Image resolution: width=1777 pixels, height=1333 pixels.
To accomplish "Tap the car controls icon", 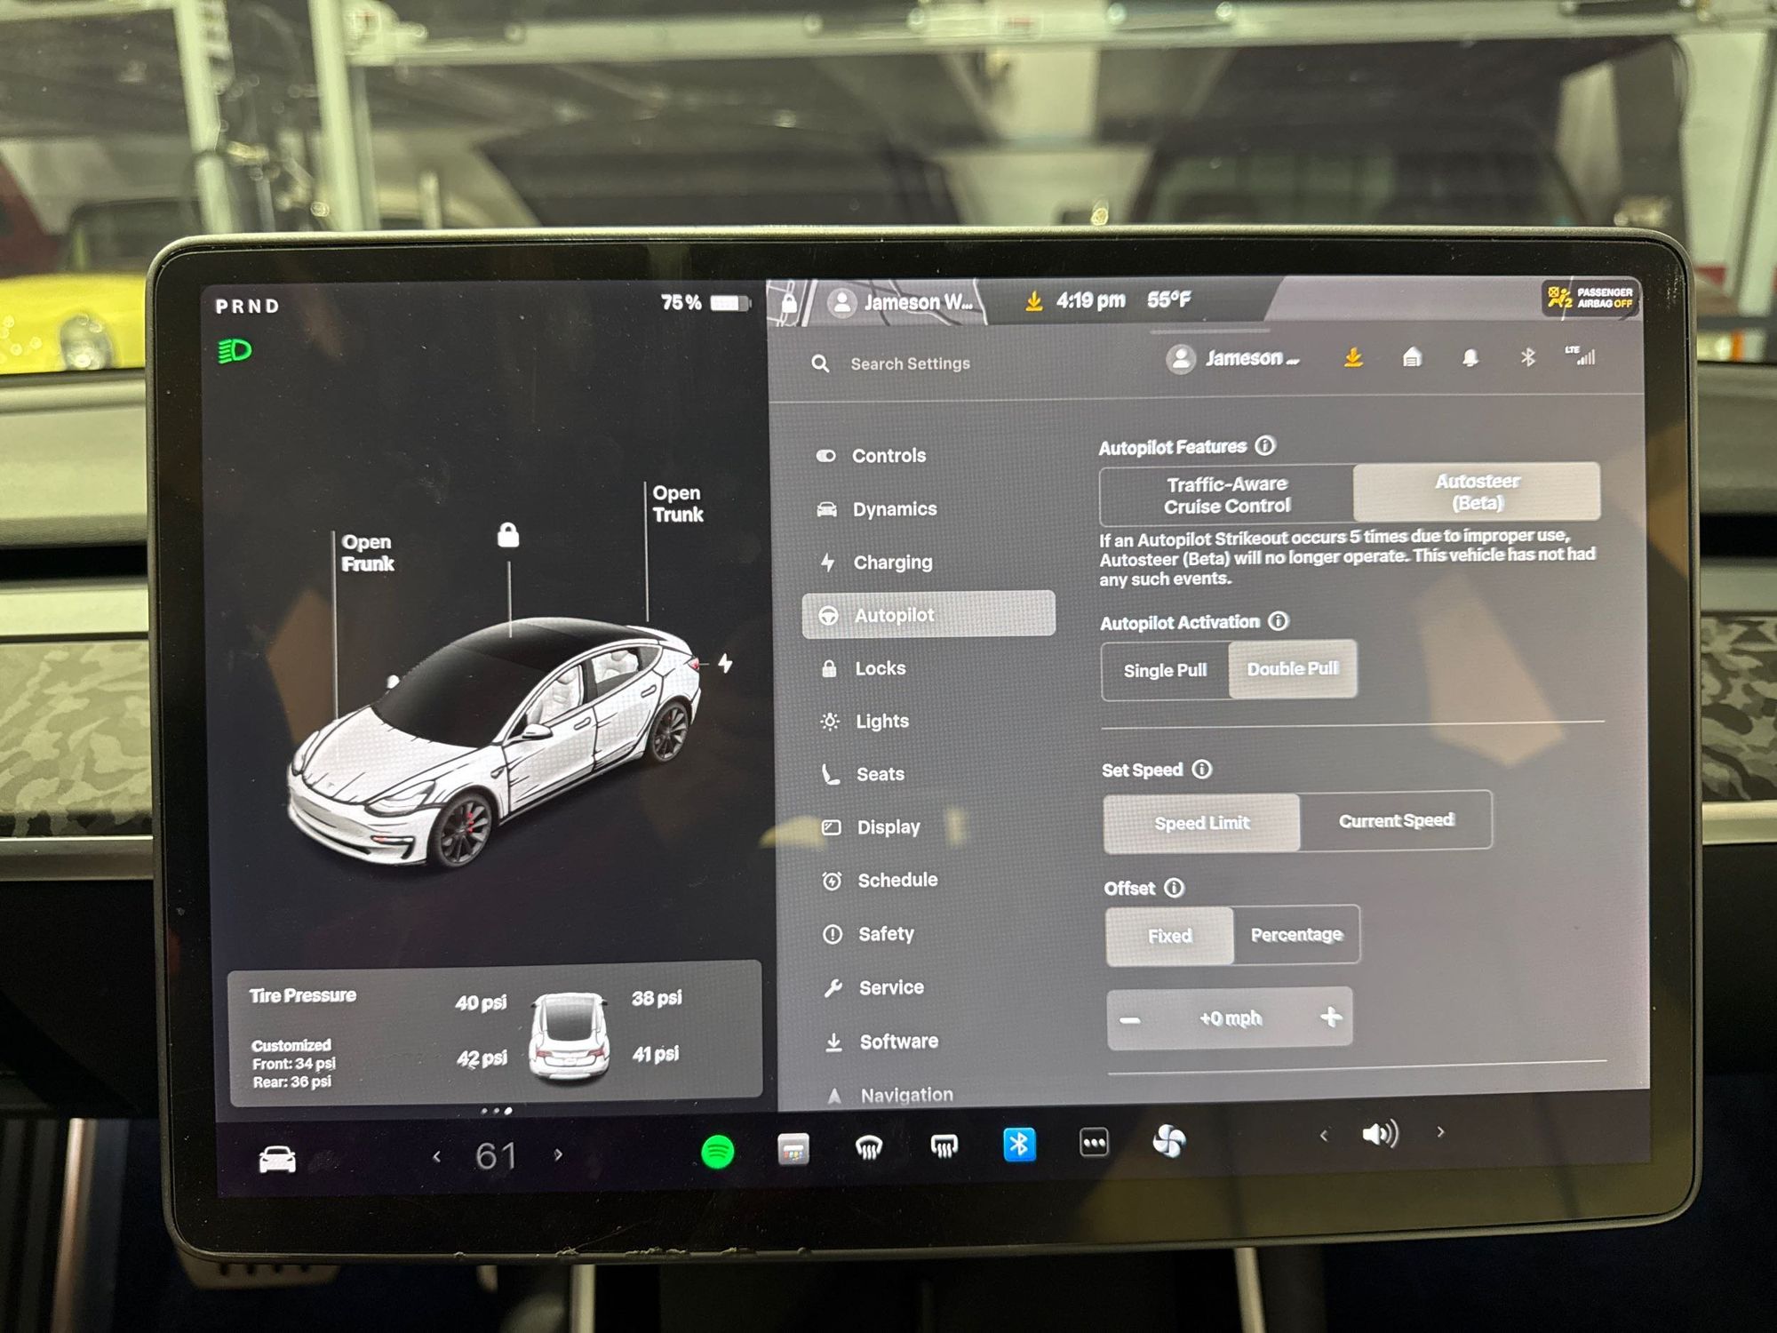I will click(x=277, y=1160).
